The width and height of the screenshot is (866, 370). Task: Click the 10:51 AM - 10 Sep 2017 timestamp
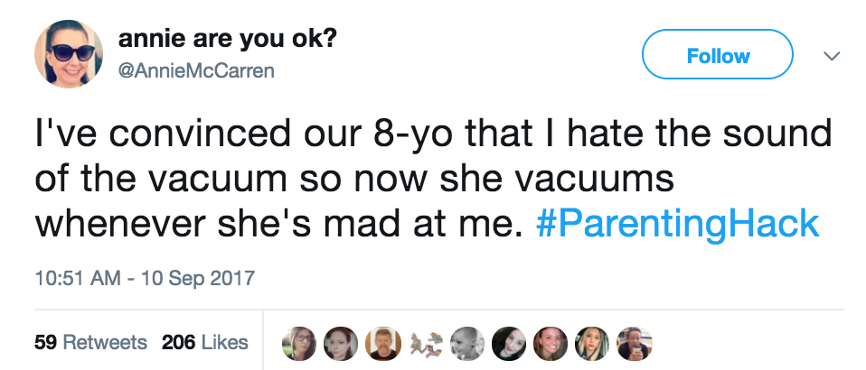(x=145, y=278)
